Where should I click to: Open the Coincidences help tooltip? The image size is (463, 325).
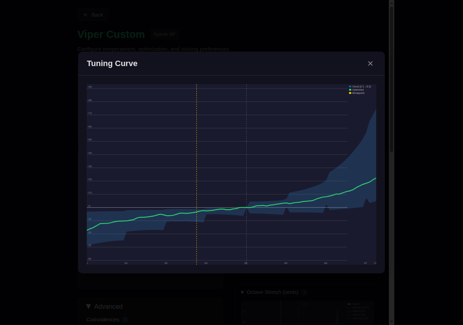[125, 320]
